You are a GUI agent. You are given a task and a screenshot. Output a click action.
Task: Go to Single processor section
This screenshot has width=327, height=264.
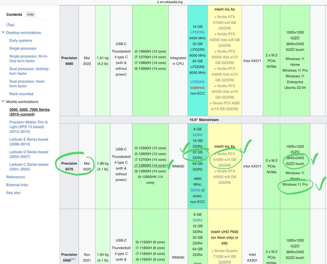pyautogui.click(x=23, y=49)
